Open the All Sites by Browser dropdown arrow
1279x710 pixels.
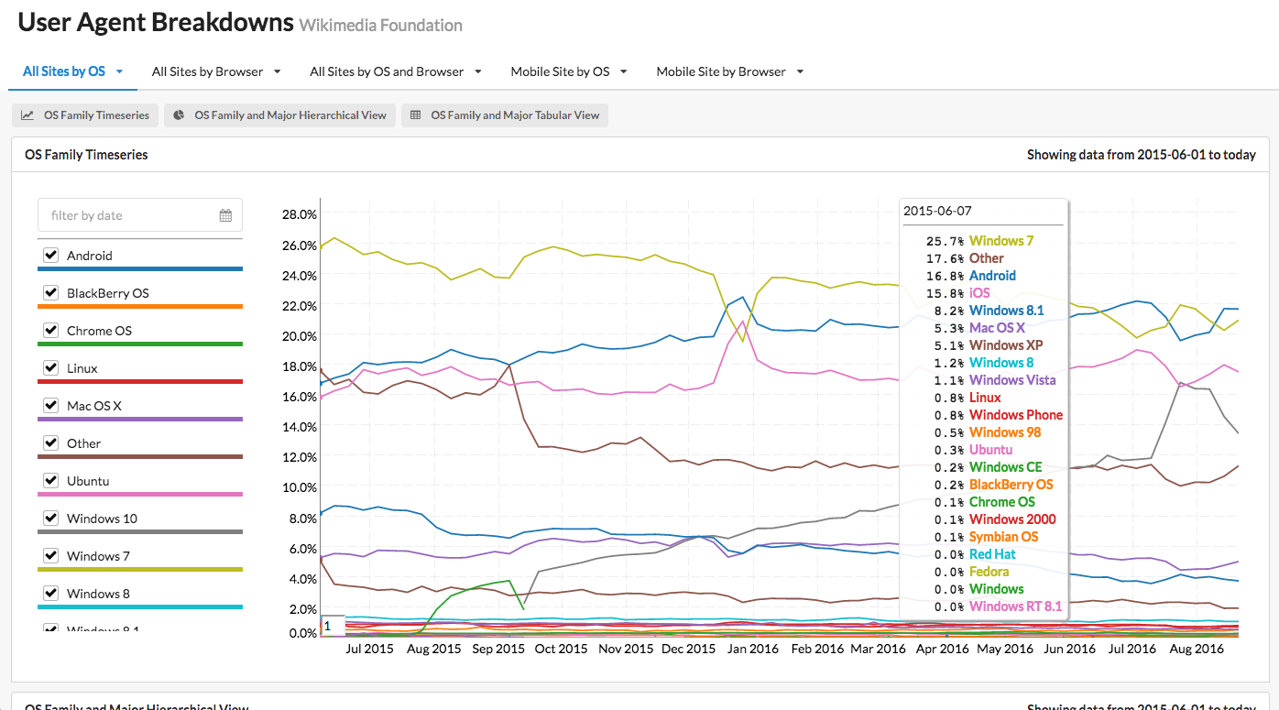[276, 71]
